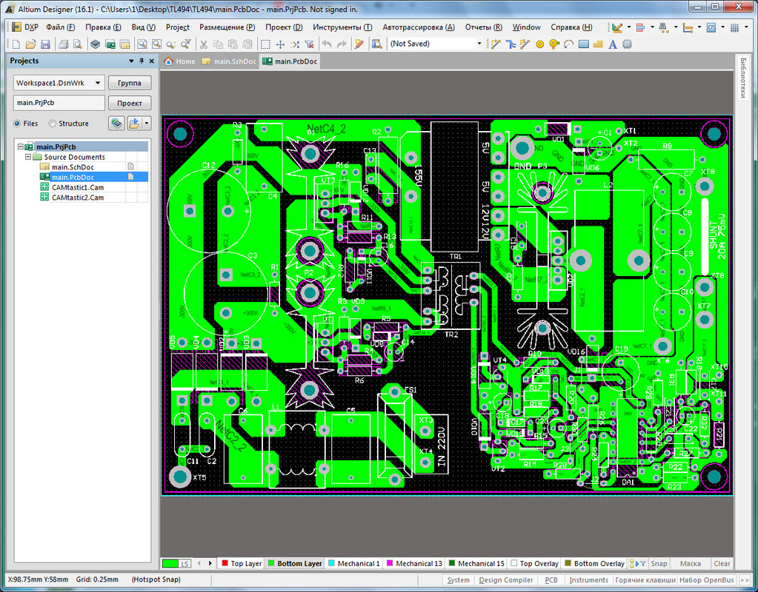Select the Files radio button
The width and height of the screenshot is (758, 592).
[17, 124]
